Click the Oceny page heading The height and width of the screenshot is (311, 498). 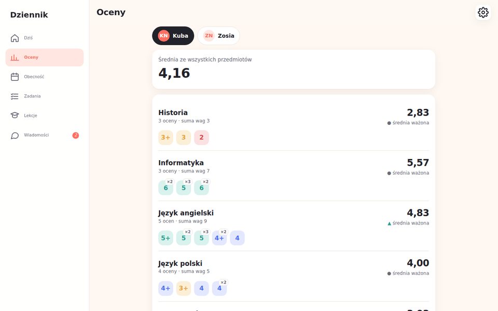(x=111, y=12)
